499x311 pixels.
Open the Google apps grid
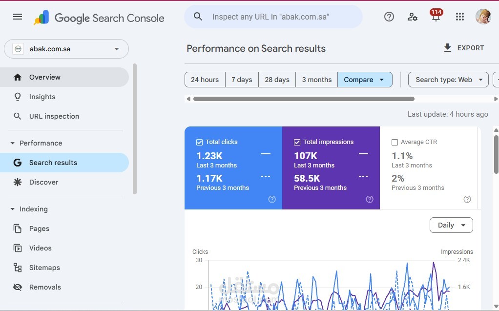[459, 17]
